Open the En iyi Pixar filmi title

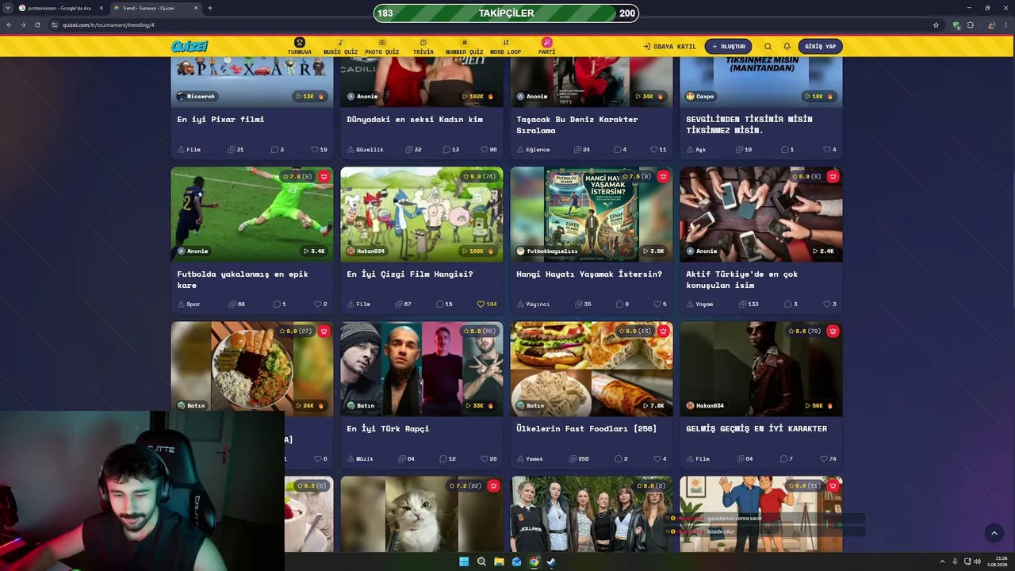point(220,119)
